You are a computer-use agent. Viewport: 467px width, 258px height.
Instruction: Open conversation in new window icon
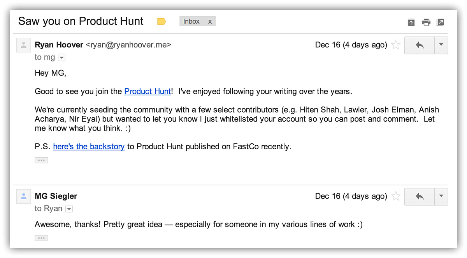441,22
